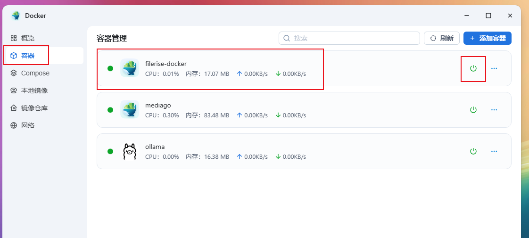Click the green status dot for ollama
This screenshot has width=529, height=238.
tap(110, 151)
